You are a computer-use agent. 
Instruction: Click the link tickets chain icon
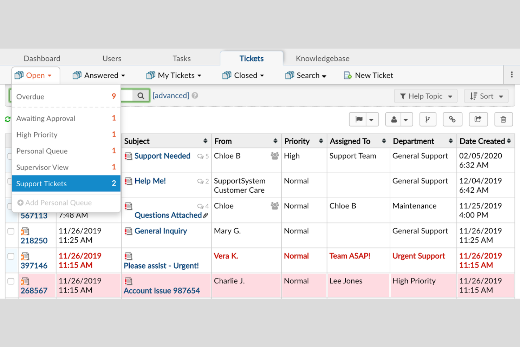452,119
